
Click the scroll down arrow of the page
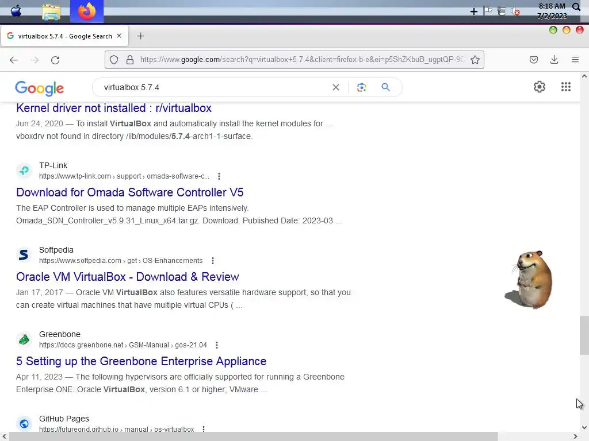coord(584,427)
